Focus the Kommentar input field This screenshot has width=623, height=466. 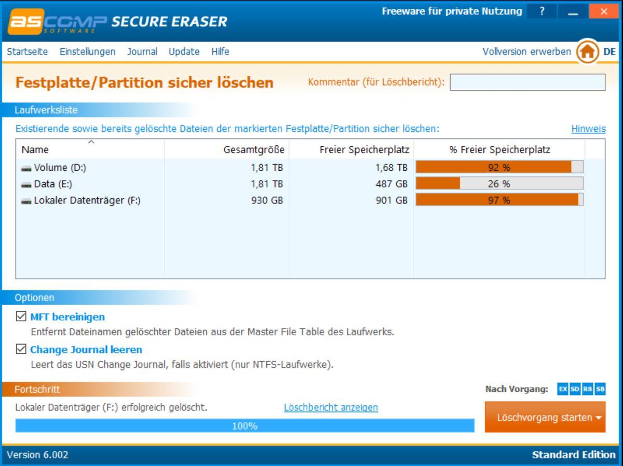[x=527, y=83]
